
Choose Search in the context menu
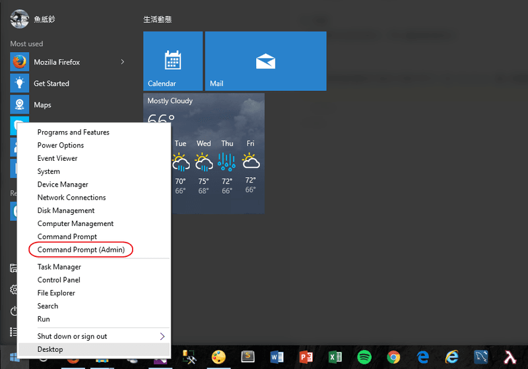tap(48, 306)
